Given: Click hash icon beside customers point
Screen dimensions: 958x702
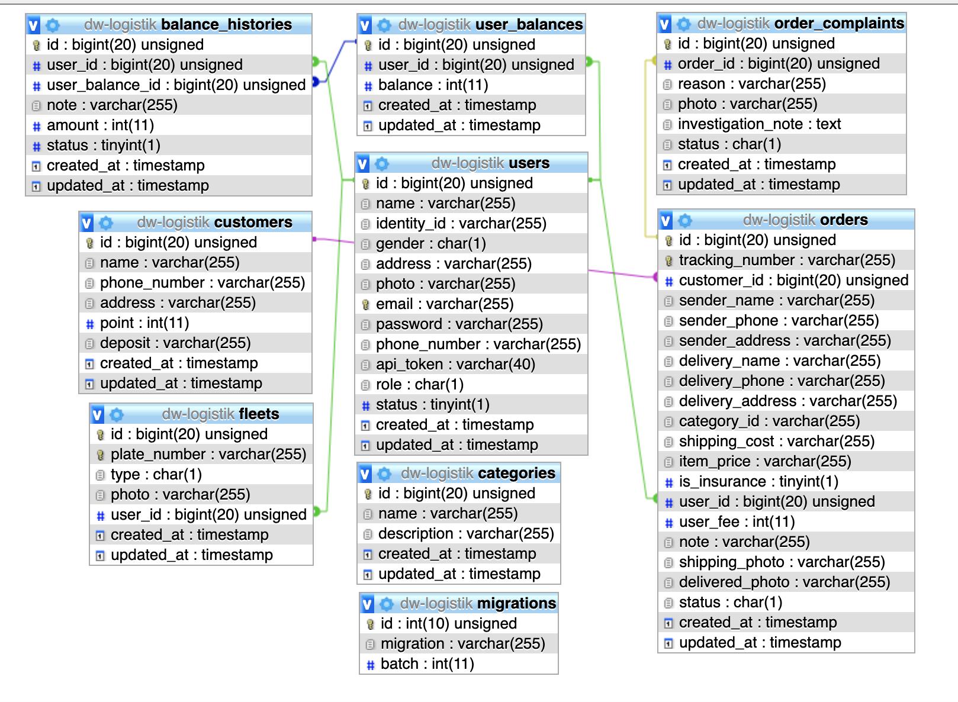Looking at the screenshot, I should click(x=89, y=324).
